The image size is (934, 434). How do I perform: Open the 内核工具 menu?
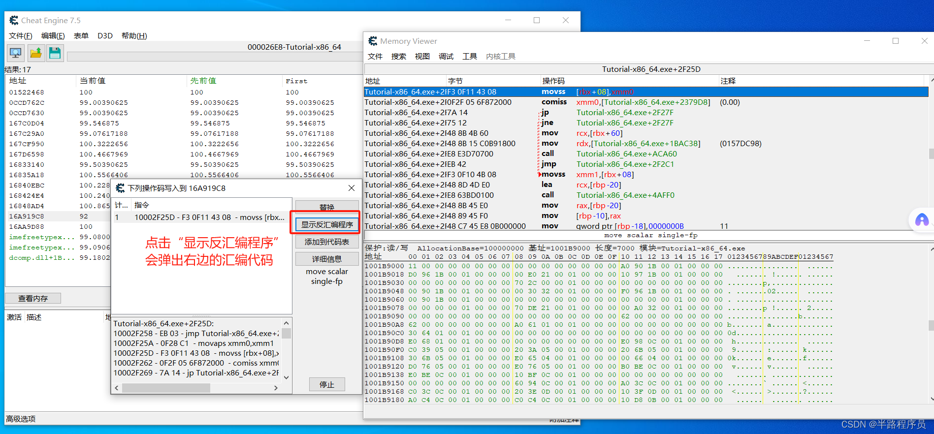(x=501, y=57)
